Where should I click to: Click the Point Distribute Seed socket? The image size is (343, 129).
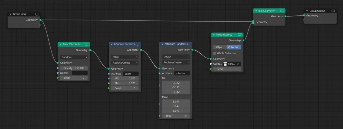click(58, 78)
